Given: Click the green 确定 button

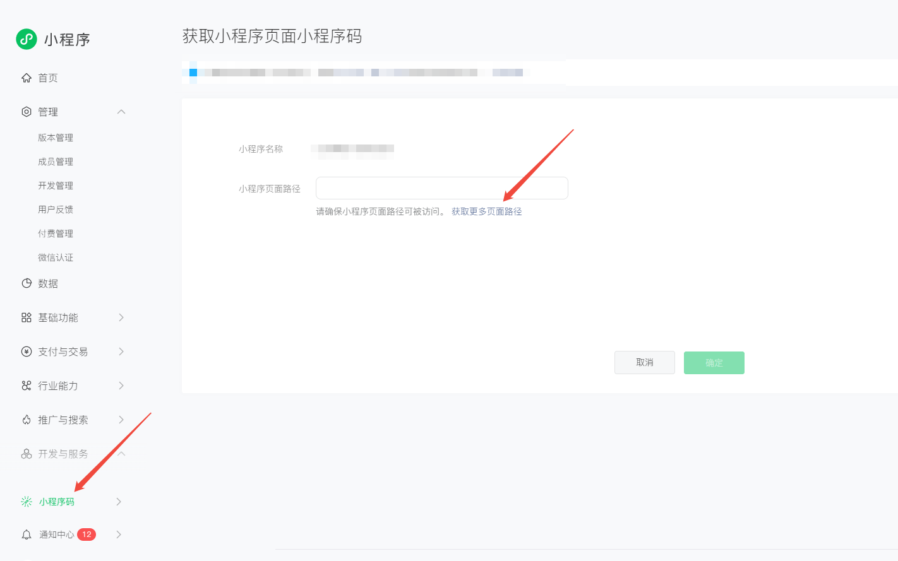Looking at the screenshot, I should point(714,363).
